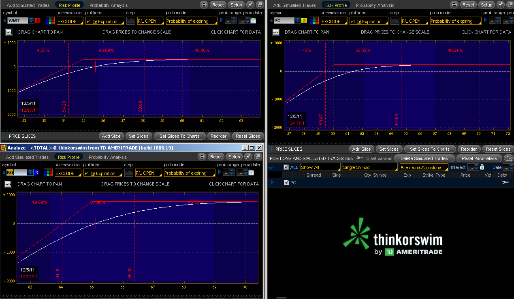
Task: Select Risk Profile tab in WMT panel
Action: (x=68, y=5)
